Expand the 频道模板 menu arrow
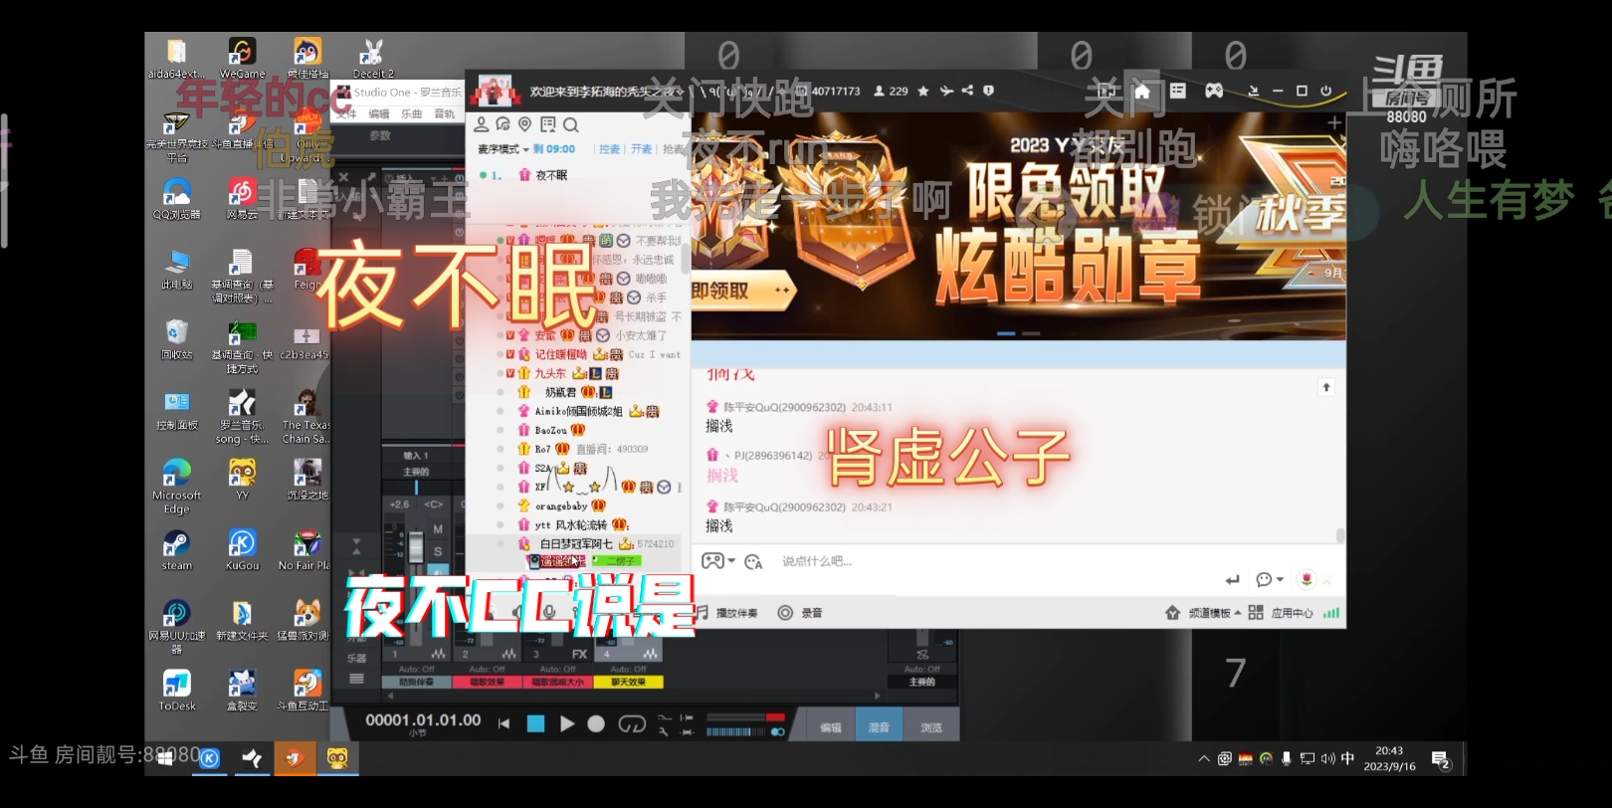 coord(1237,613)
